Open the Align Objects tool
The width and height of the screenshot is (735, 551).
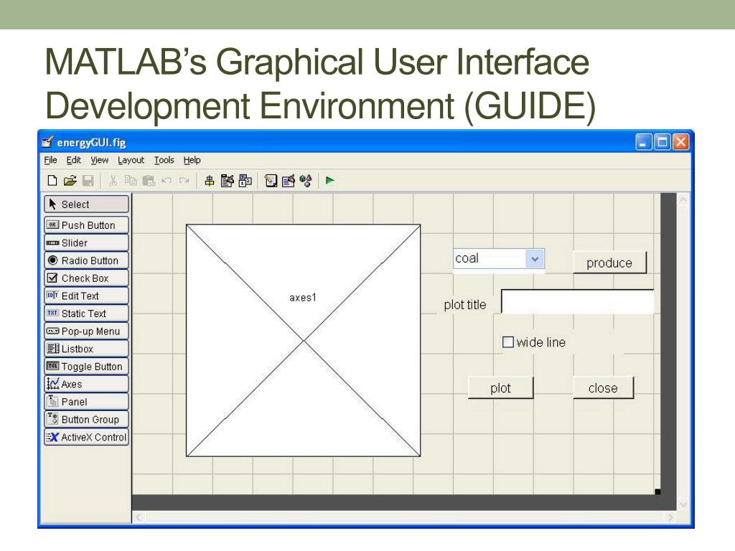click(x=210, y=181)
